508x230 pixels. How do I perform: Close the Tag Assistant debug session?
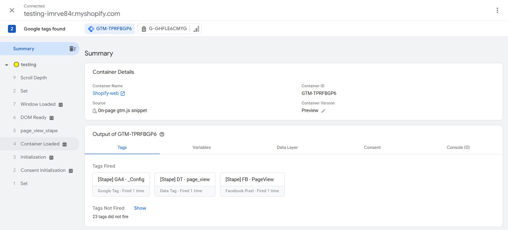(12, 10)
